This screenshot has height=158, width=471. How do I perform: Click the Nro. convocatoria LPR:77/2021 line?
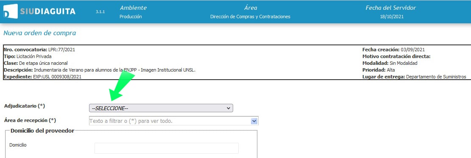pos(39,50)
